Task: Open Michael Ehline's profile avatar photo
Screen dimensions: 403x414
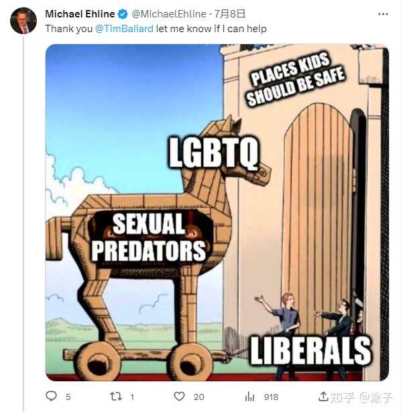Action: tap(23, 21)
